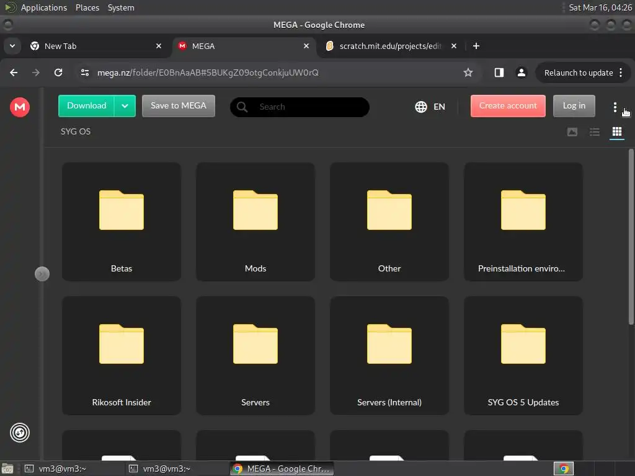Click MEGA - Google Chrome taskbar item
This screenshot has width=635, height=476.
(282, 469)
